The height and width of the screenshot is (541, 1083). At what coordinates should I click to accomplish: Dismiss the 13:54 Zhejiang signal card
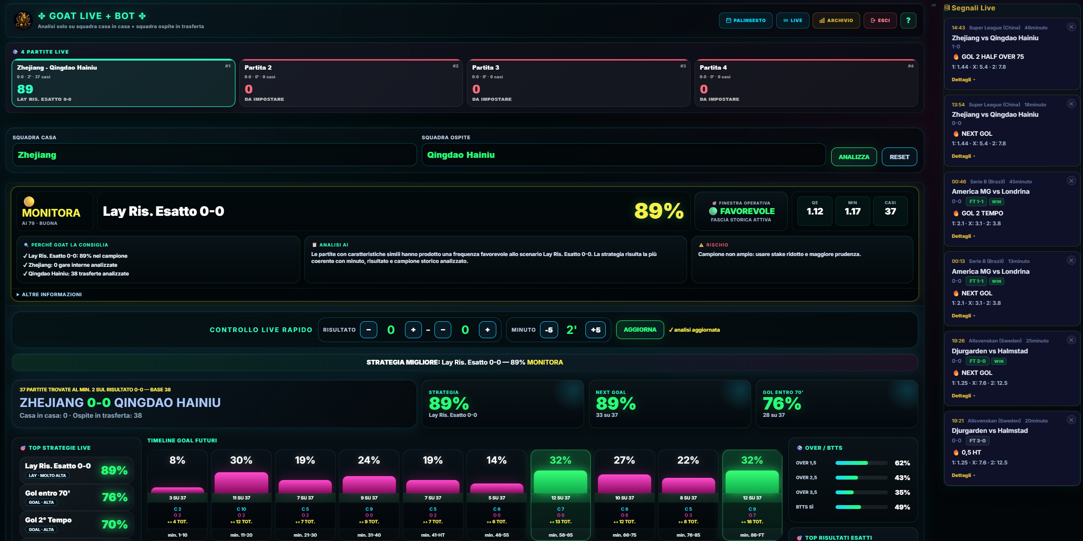[x=1071, y=104]
